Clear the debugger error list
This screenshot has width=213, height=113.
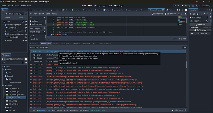click(184, 48)
